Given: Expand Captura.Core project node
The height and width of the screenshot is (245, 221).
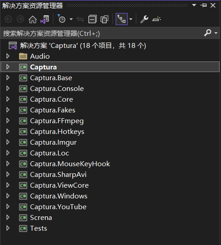Looking at the screenshot, I should click(8, 99).
